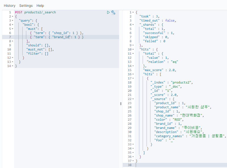This screenshot has width=227, height=168.
Task: Click empty line 38 in the response pane
Action: click(x=170, y=165)
